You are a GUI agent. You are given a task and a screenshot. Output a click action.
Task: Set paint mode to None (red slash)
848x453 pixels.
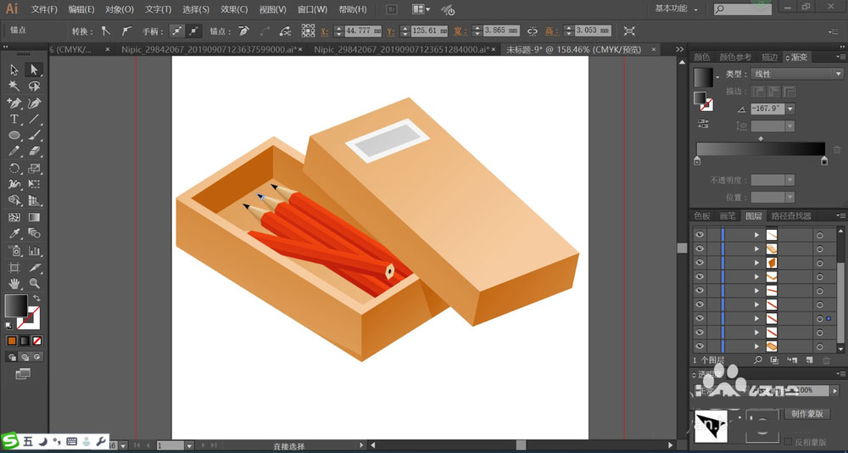point(36,341)
